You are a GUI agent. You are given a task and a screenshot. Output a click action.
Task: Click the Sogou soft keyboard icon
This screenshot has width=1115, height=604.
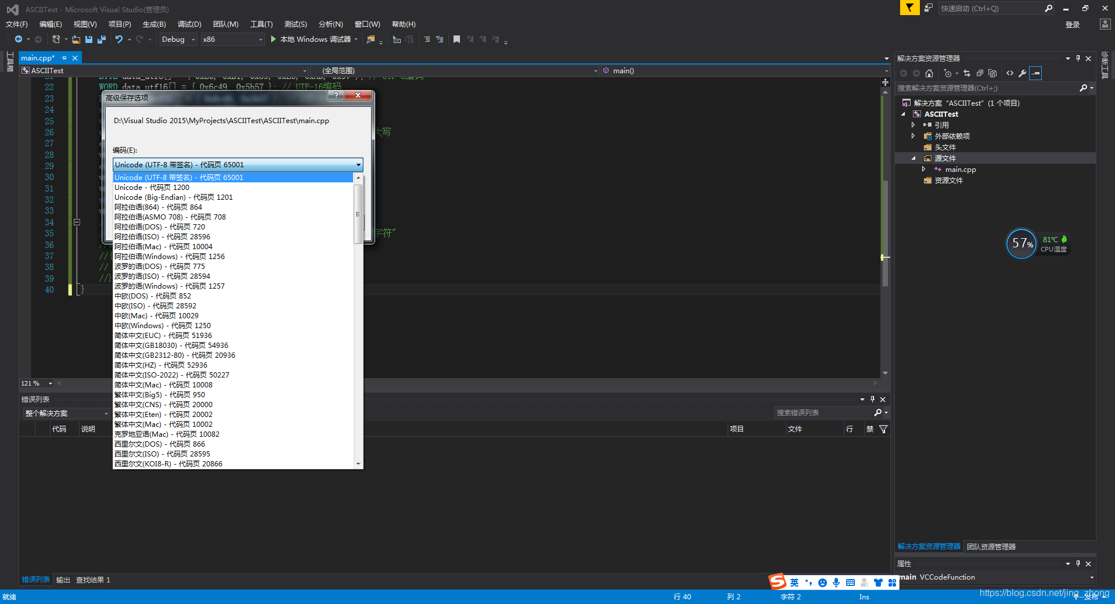click(x=850, y=583)
